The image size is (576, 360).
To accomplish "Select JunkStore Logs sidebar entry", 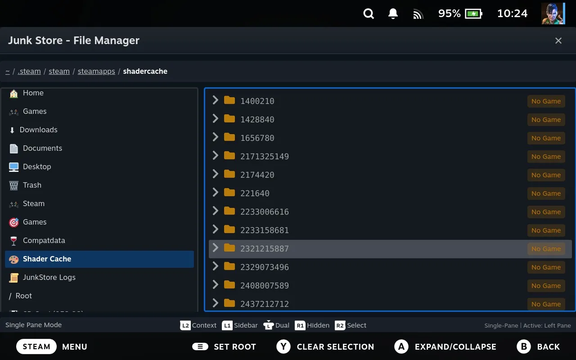I will (x=99, y=277).
